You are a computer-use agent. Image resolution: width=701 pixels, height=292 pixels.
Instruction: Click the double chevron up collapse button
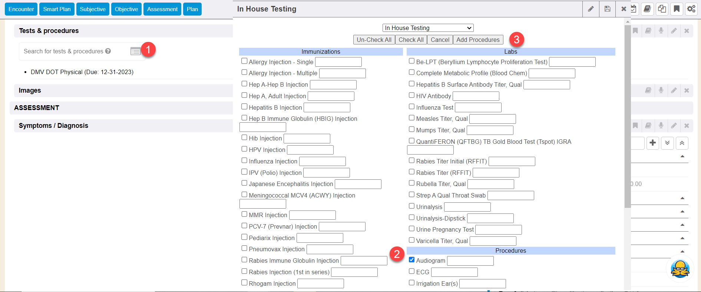point(682,143)
